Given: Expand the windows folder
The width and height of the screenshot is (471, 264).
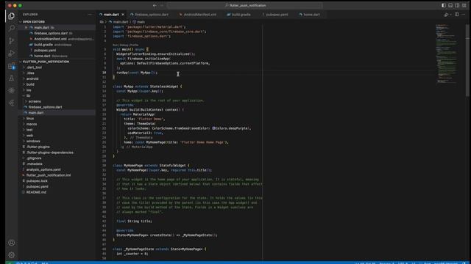Looking at the screenshot, I should pyautogui.click(x=33, y=142).
